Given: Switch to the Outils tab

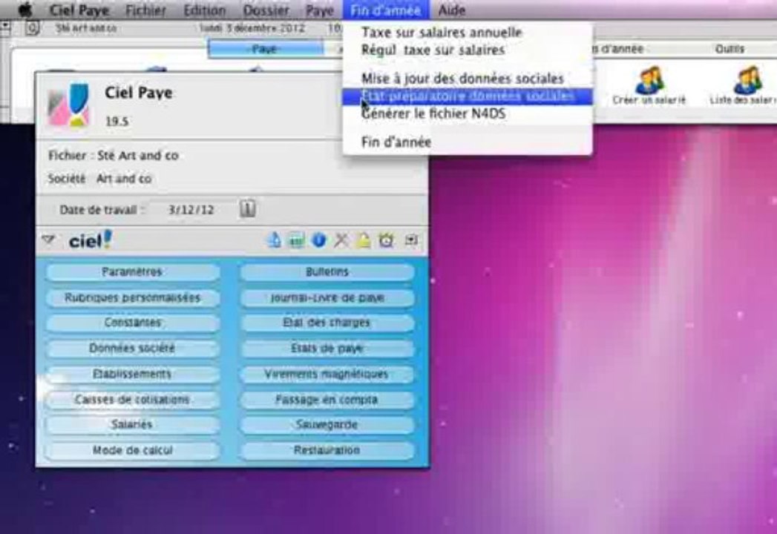Looking at the screenshot, I should pyautogui.click(x=730, y=48).
